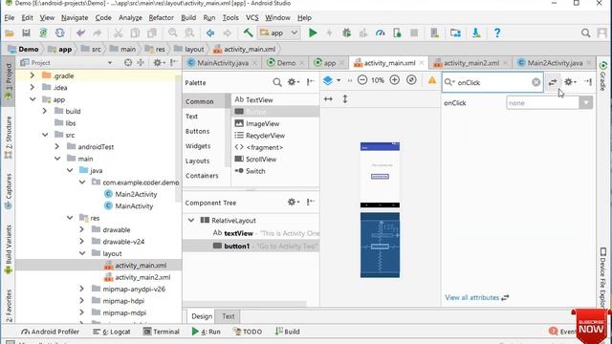Collapse the app module node
Viewport: 612px width, 344px height.
33,99
